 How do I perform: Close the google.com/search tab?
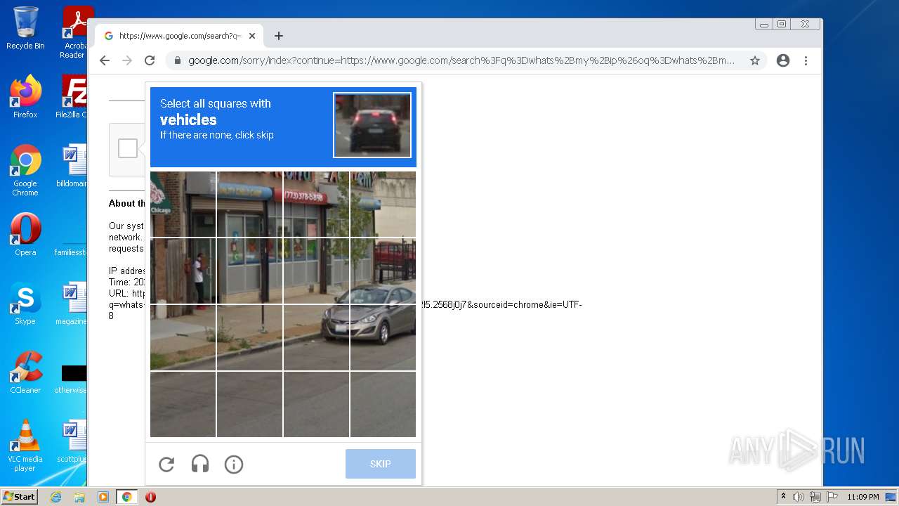pos(251,36)
